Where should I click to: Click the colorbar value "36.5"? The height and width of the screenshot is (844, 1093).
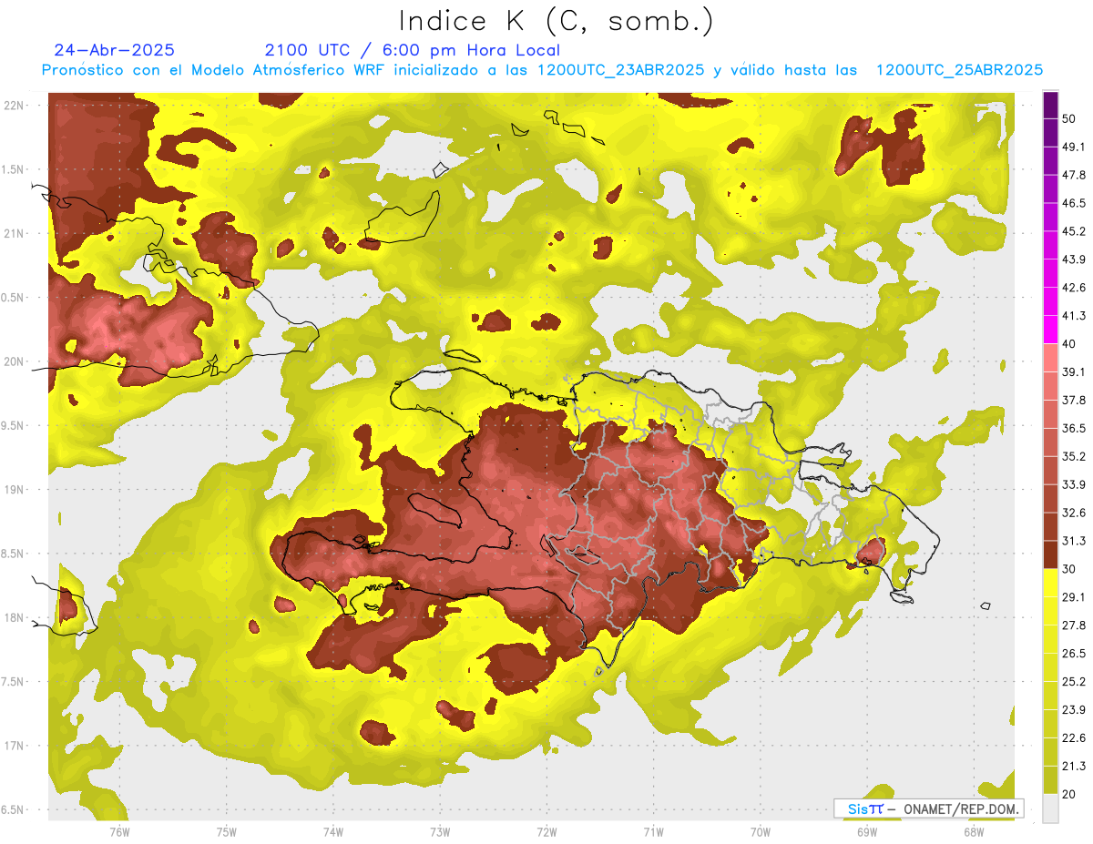click(1073, 429)
